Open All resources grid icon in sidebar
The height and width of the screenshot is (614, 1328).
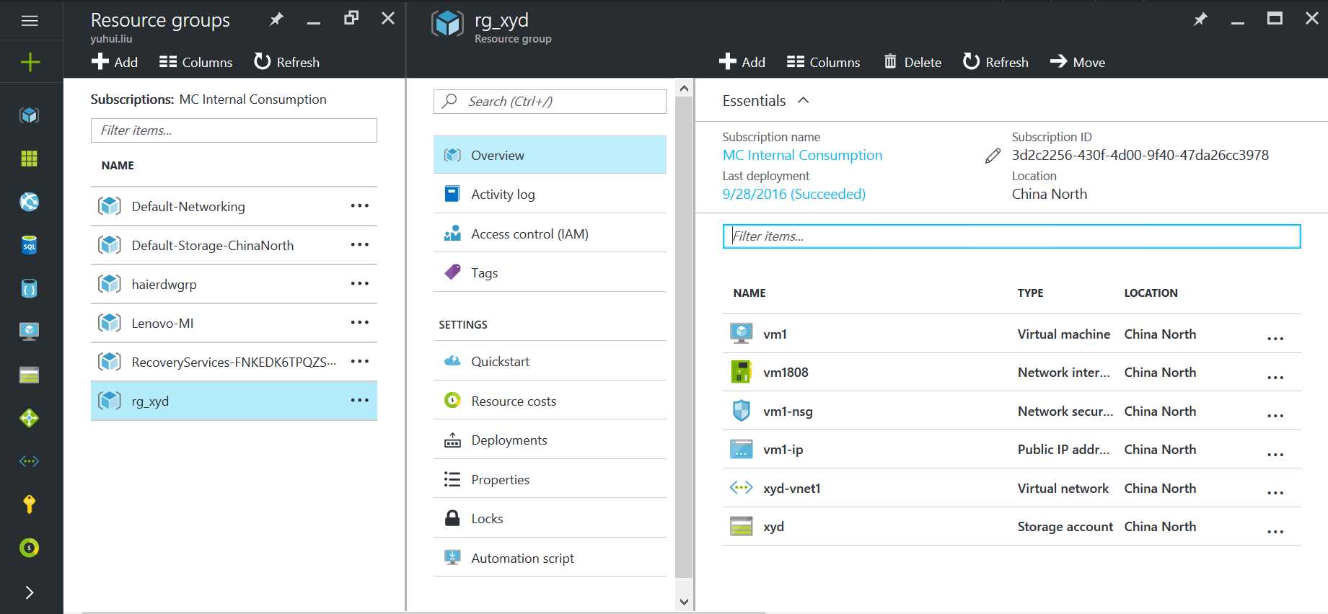[30, 159]
